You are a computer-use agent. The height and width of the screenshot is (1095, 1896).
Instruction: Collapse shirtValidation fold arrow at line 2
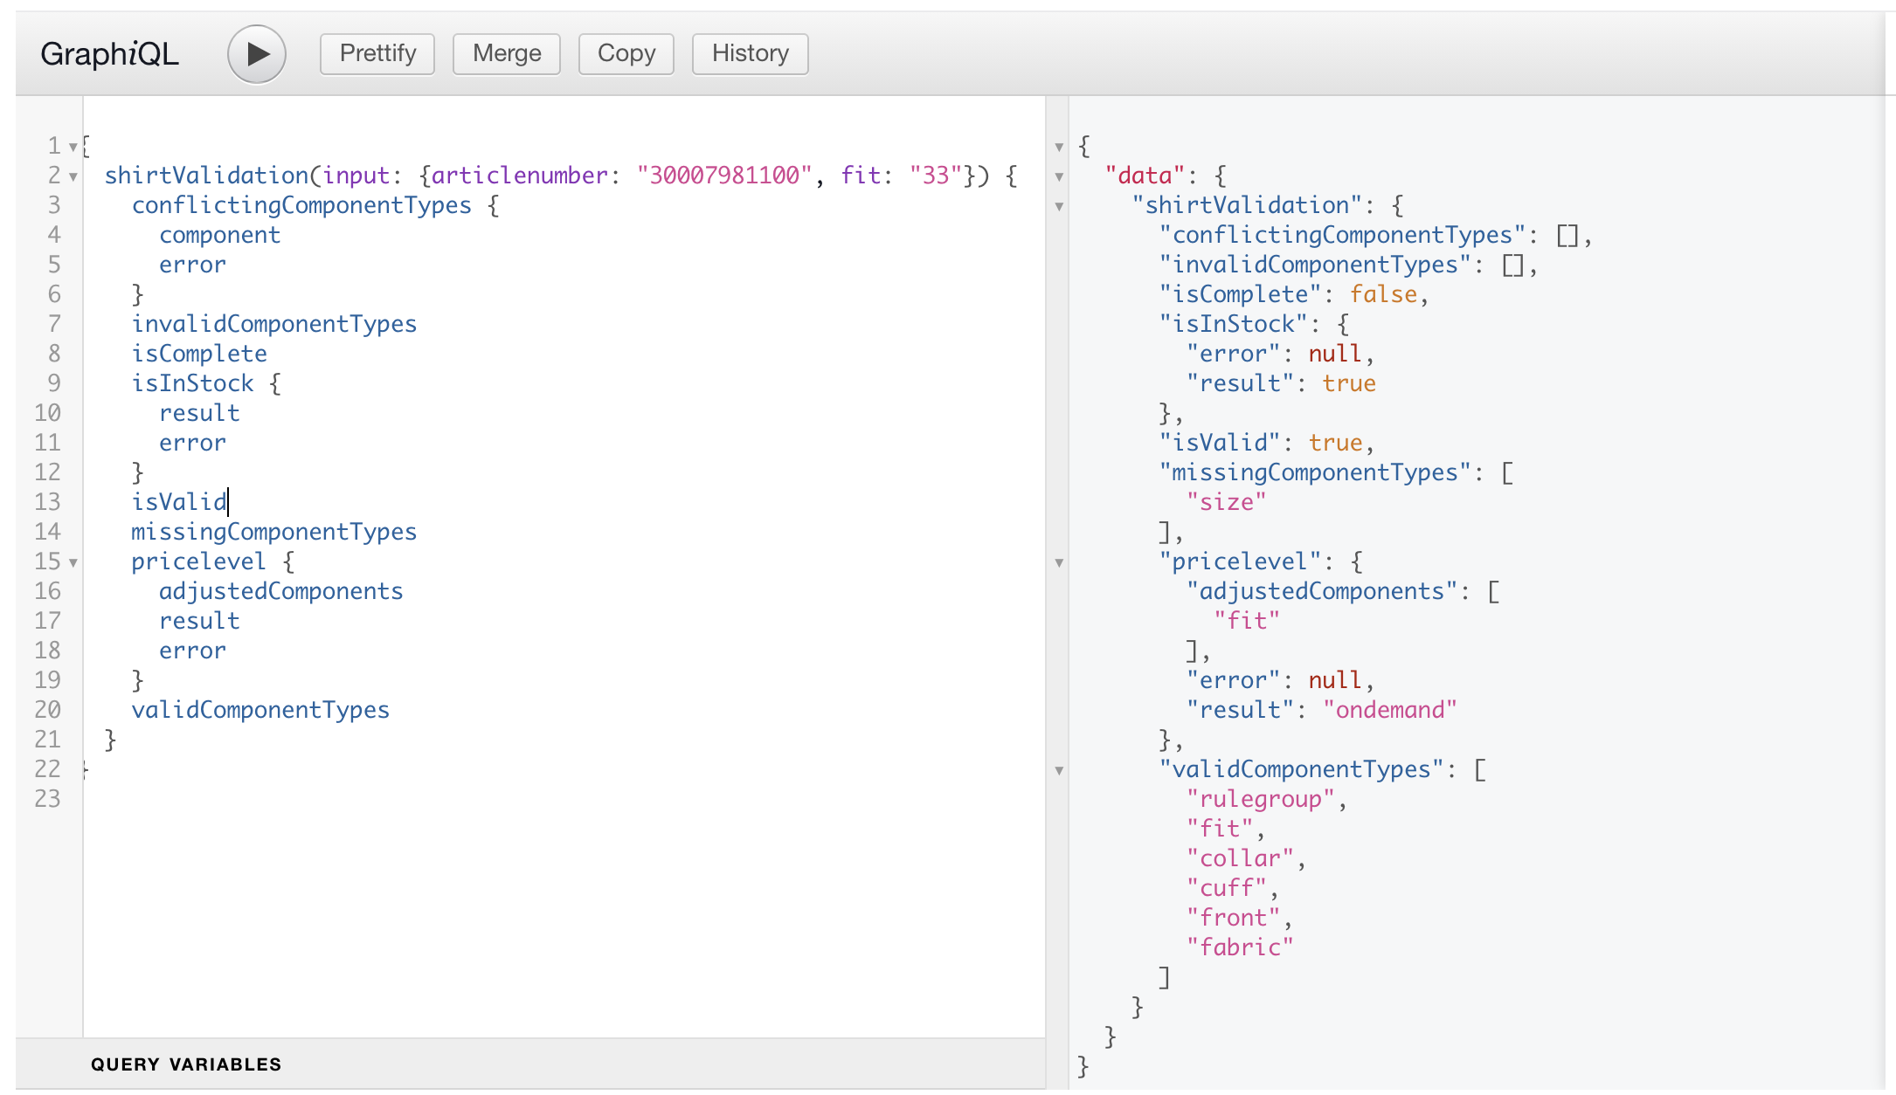coord(73,176)
